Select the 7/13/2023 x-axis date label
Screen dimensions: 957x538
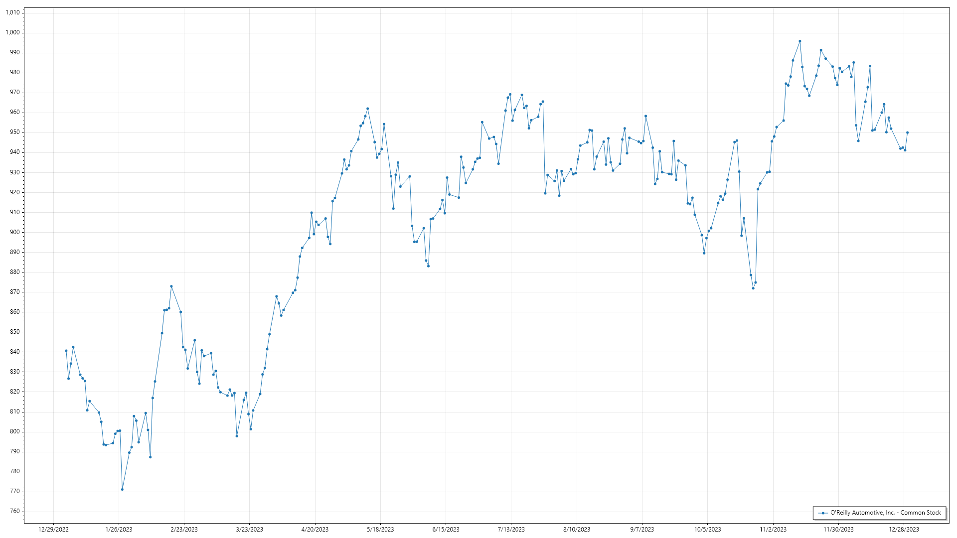click(511, 530)
